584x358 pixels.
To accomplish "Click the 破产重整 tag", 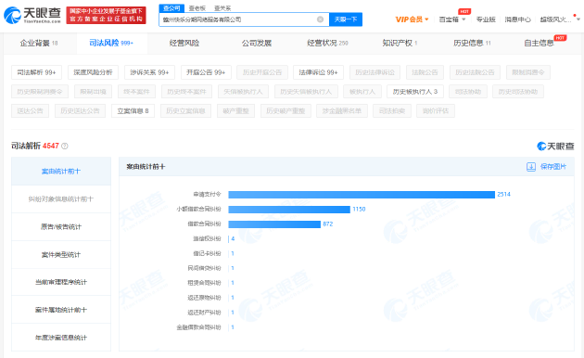I will [x=235, y=111].
